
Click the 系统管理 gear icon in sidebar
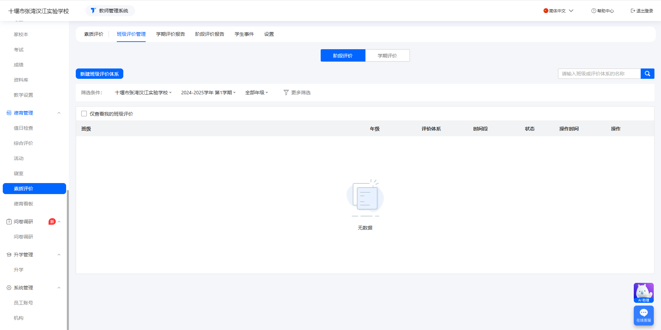pos(9,288)
